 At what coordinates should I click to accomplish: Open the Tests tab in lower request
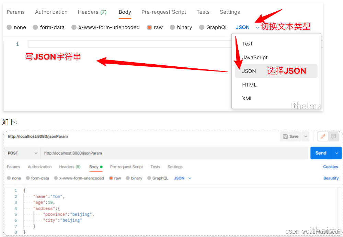tap(155, 167)
